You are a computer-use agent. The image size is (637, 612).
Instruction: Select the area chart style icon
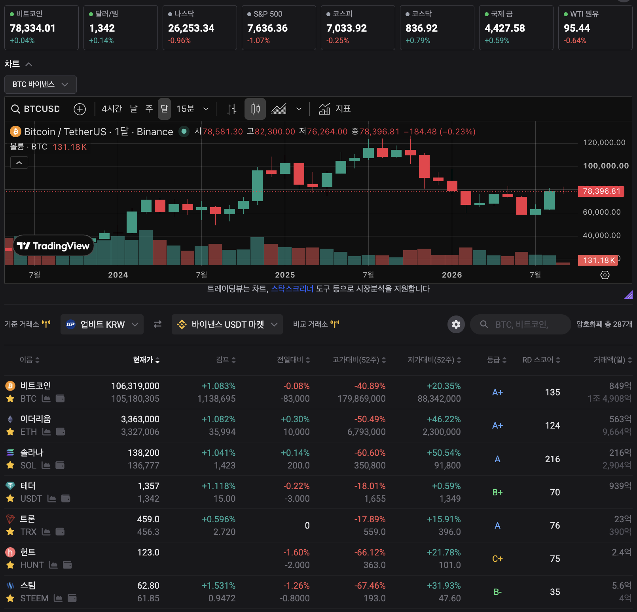[x=279, y=109]
